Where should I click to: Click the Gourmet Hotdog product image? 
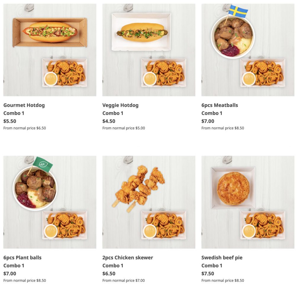click(x=50, y=50)
